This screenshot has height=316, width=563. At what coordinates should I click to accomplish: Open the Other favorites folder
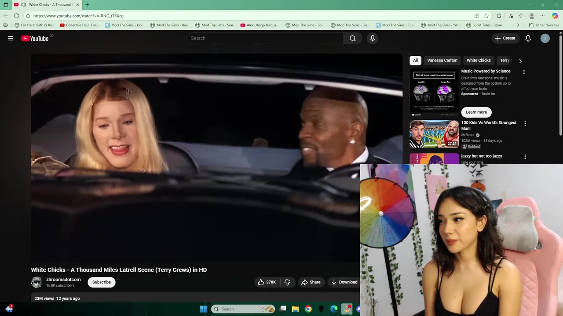[544, 25]
